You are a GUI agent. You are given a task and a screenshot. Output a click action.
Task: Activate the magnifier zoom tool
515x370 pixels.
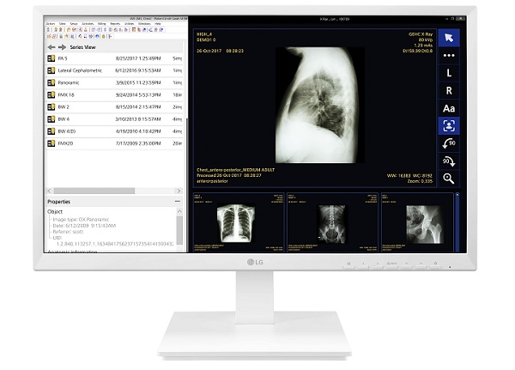point(449,179)
